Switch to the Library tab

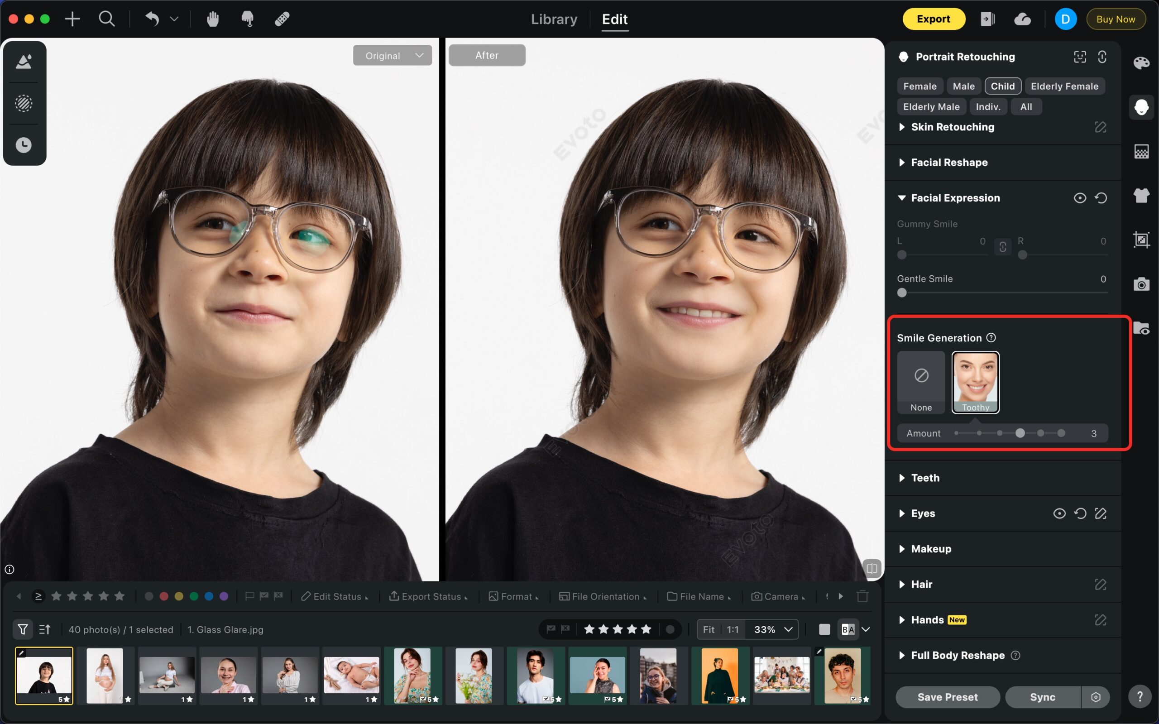click(x=554, y=19)
